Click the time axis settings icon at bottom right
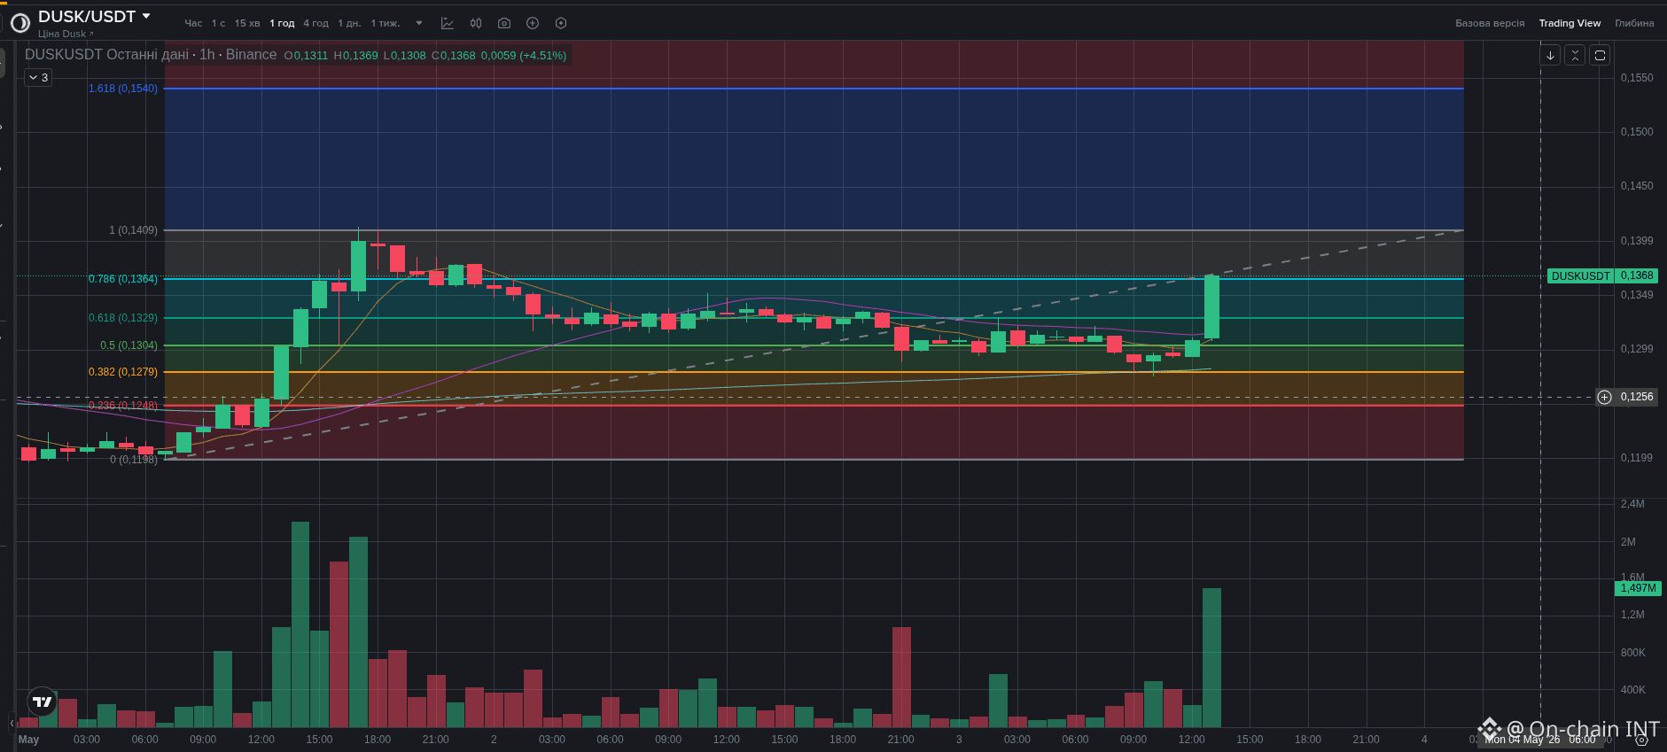This screenshot has height=752, width=1667. [x=1641, y=740]
